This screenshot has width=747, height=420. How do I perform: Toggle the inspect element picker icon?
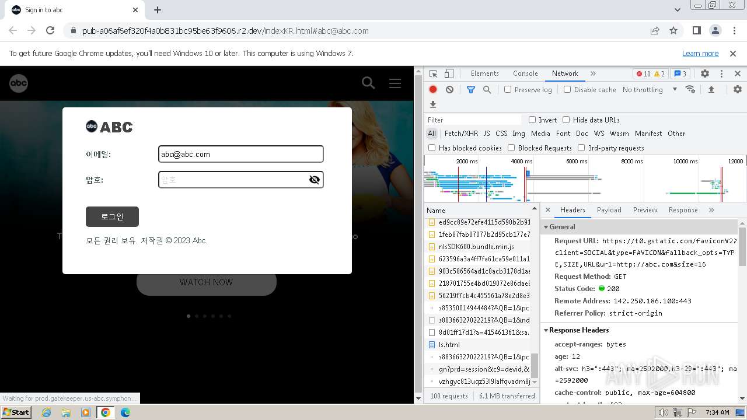point(433,73)
